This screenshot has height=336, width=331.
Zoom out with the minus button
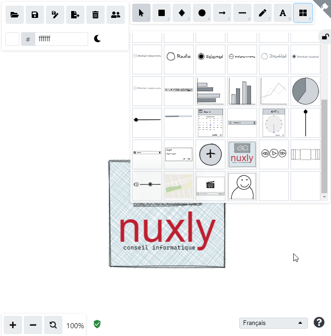33,325
